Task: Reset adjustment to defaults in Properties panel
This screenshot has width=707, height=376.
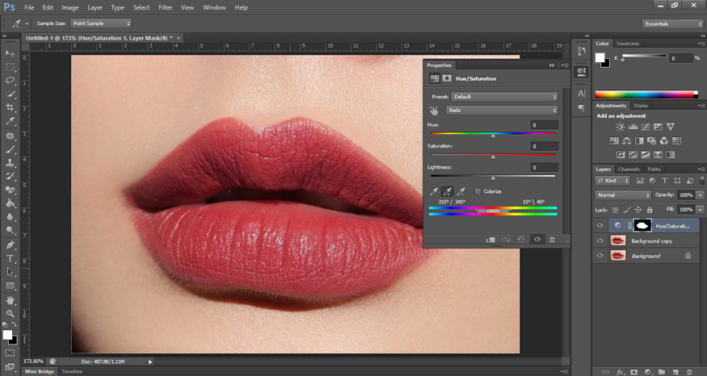Action: (x=521, y=240)
